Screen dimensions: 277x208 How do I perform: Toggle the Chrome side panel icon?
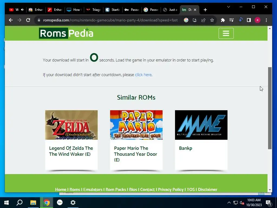[249, 20]
